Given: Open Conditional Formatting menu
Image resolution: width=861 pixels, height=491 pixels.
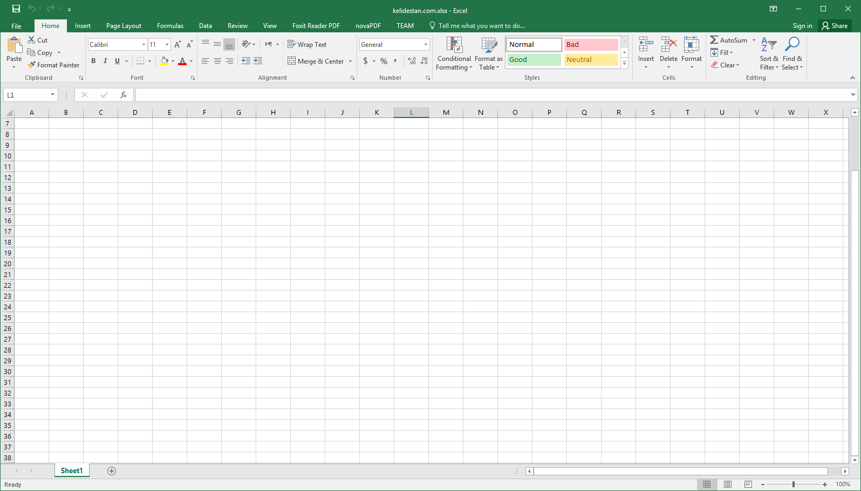Looking at the screenshot, I should 454,53.
